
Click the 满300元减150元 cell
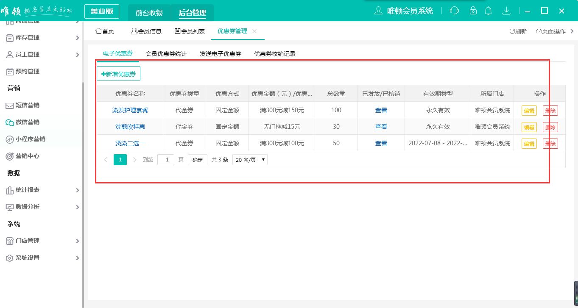click(x=282, y=110)
